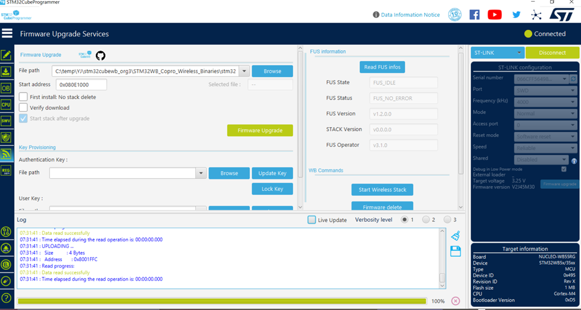The width and height of the screenshot is (581, 310).
Task: Click Firmware delete button
Action: click(x=383, y=206)
